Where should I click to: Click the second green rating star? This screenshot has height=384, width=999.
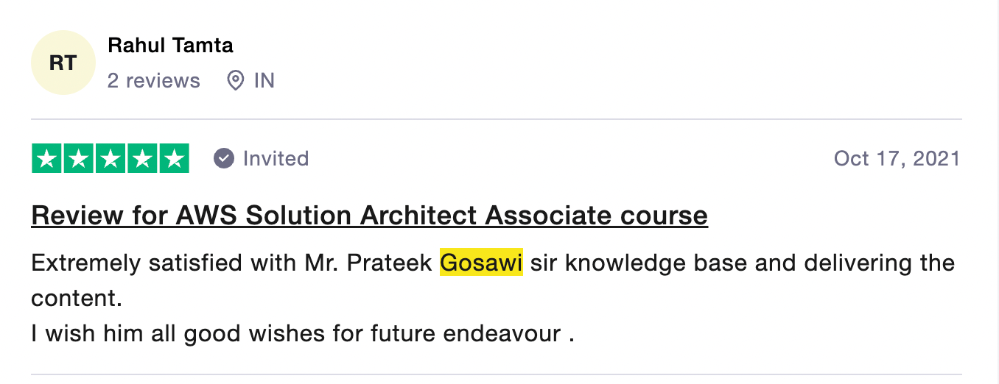(78, 159)
